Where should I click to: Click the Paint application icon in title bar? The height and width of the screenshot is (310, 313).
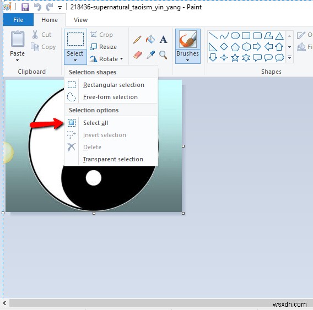pos(7,7)
